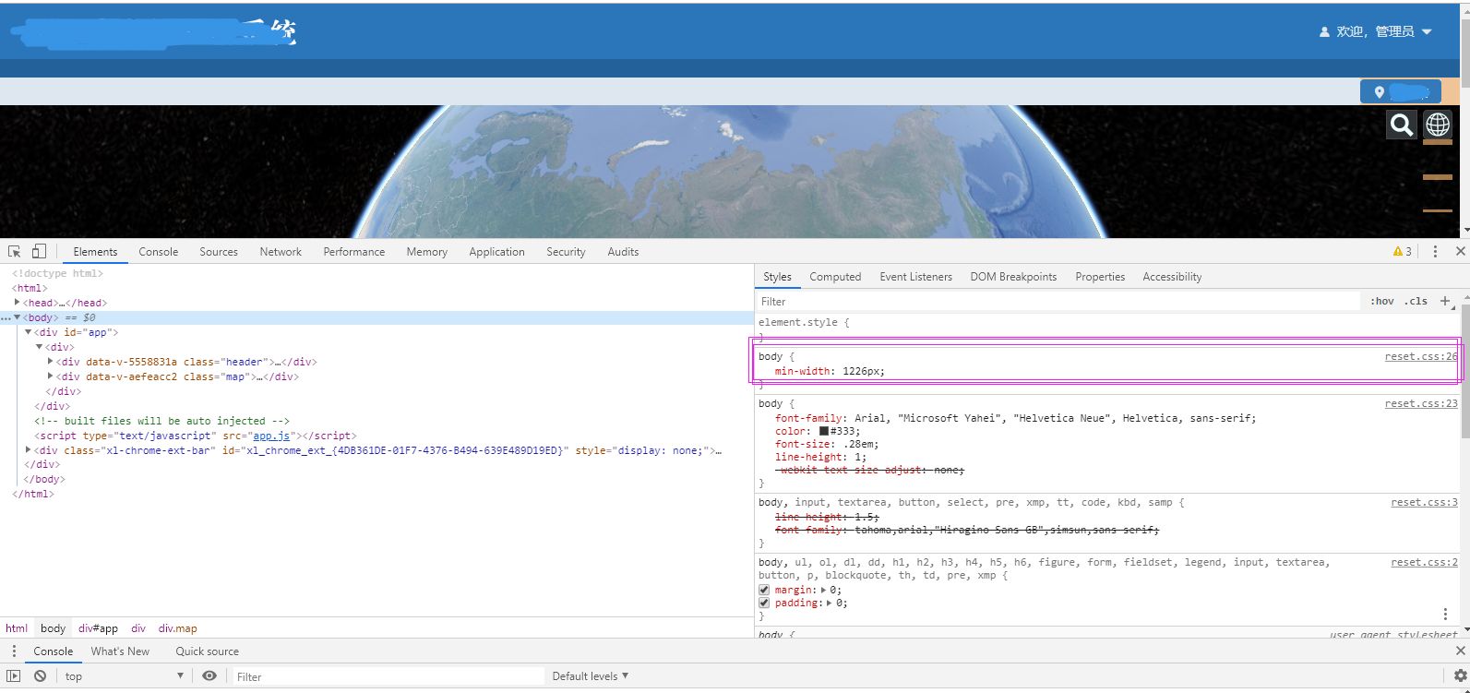The height and width of the screenshot is (693, 1470).
Task: Switch to the Quick source drawer tab
Action: pos(208,651)
